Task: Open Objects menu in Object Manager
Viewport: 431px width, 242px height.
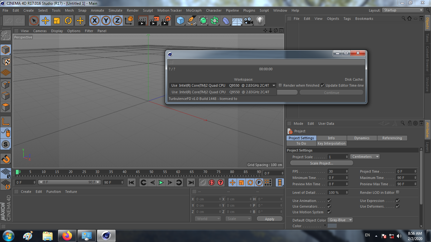Action: pyautogui.click(x=333, y=19)
